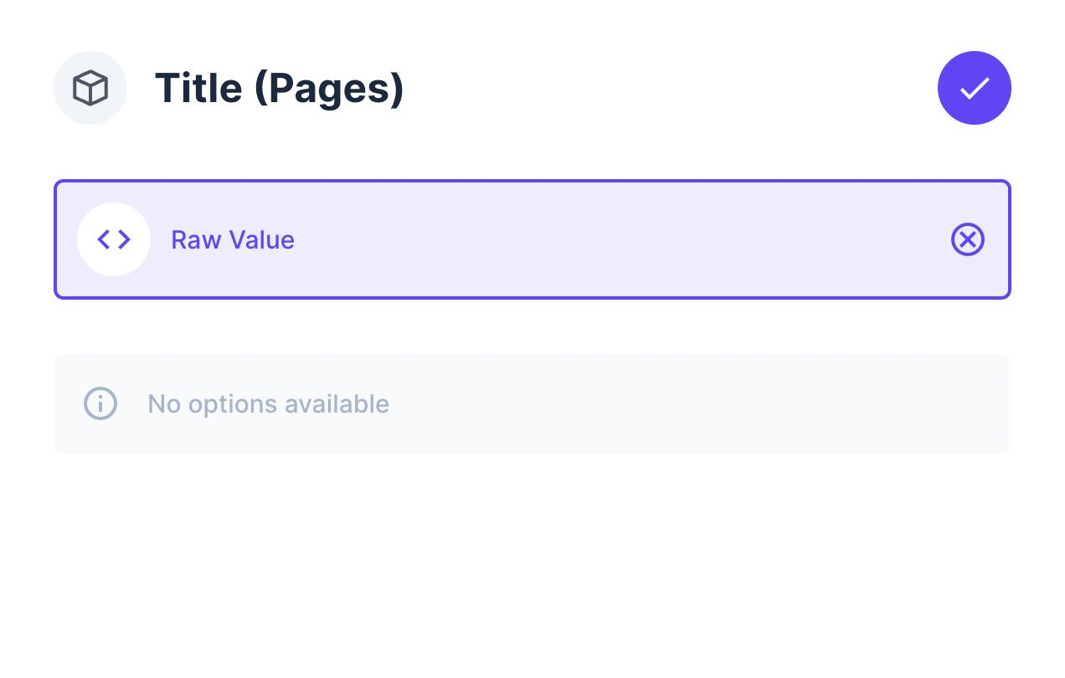Click the info icon next to no options
1065x678 pixels.
coord(100,403)
